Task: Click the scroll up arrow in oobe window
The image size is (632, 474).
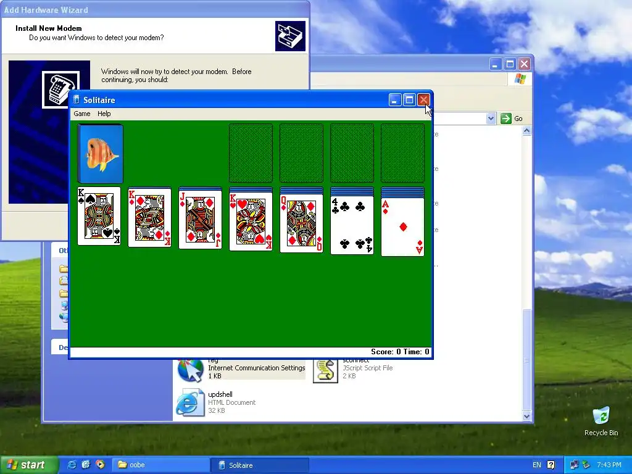Action: pyautogui.click(x=526, y=131)
